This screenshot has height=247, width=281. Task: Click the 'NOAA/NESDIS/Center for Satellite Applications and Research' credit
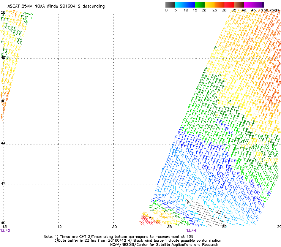click(164, 244)
